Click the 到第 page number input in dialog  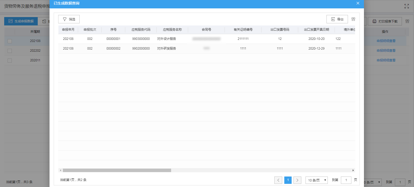(346, 180)
